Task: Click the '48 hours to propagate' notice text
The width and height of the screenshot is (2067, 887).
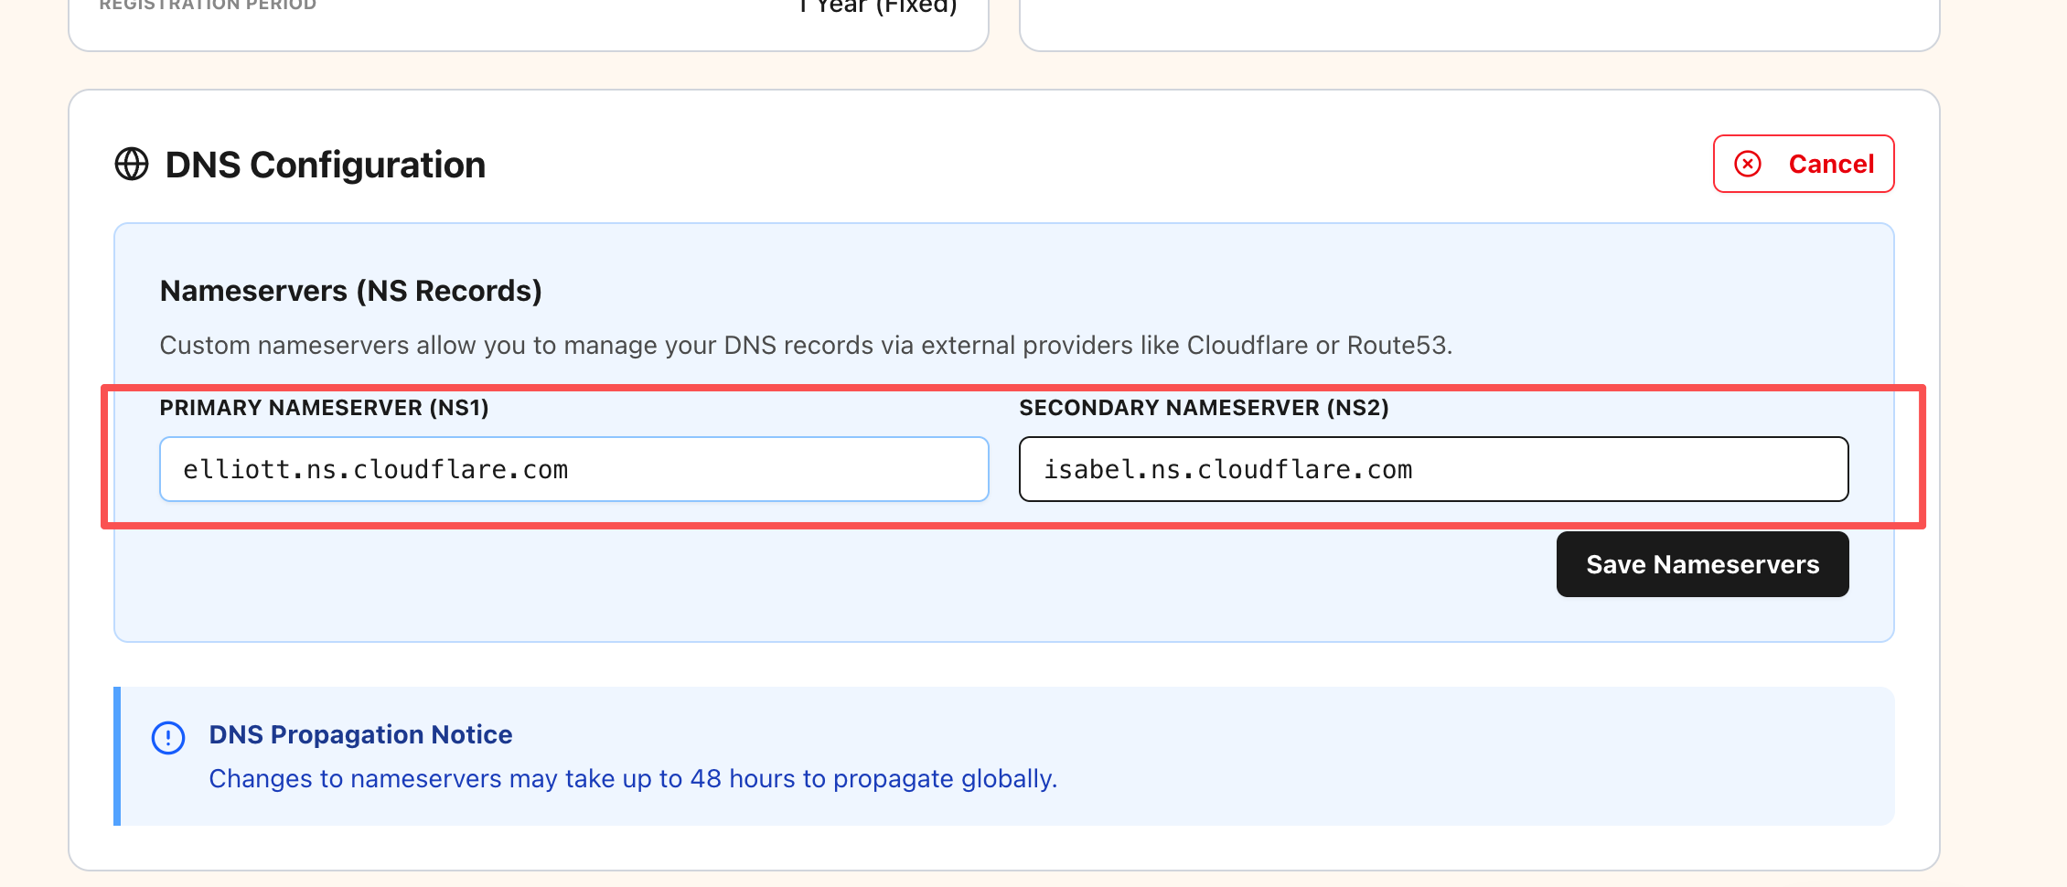Action: coord(633,779)
